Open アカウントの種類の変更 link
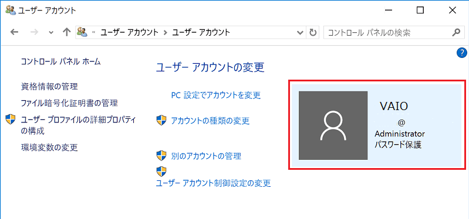 [x=210, y=121]
